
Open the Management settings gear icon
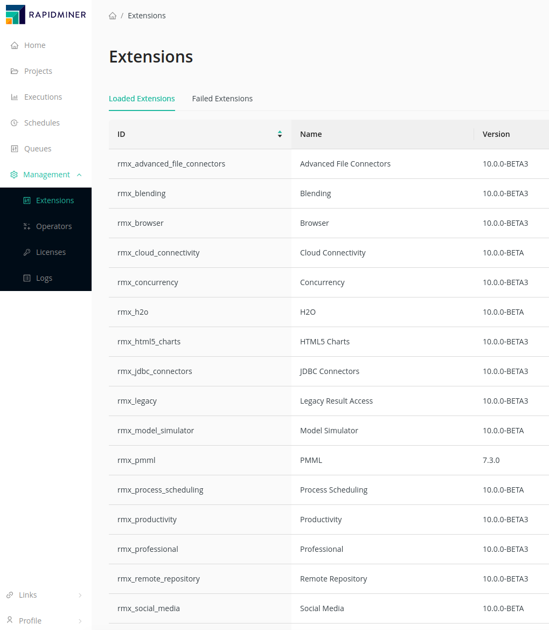point(14,174)
